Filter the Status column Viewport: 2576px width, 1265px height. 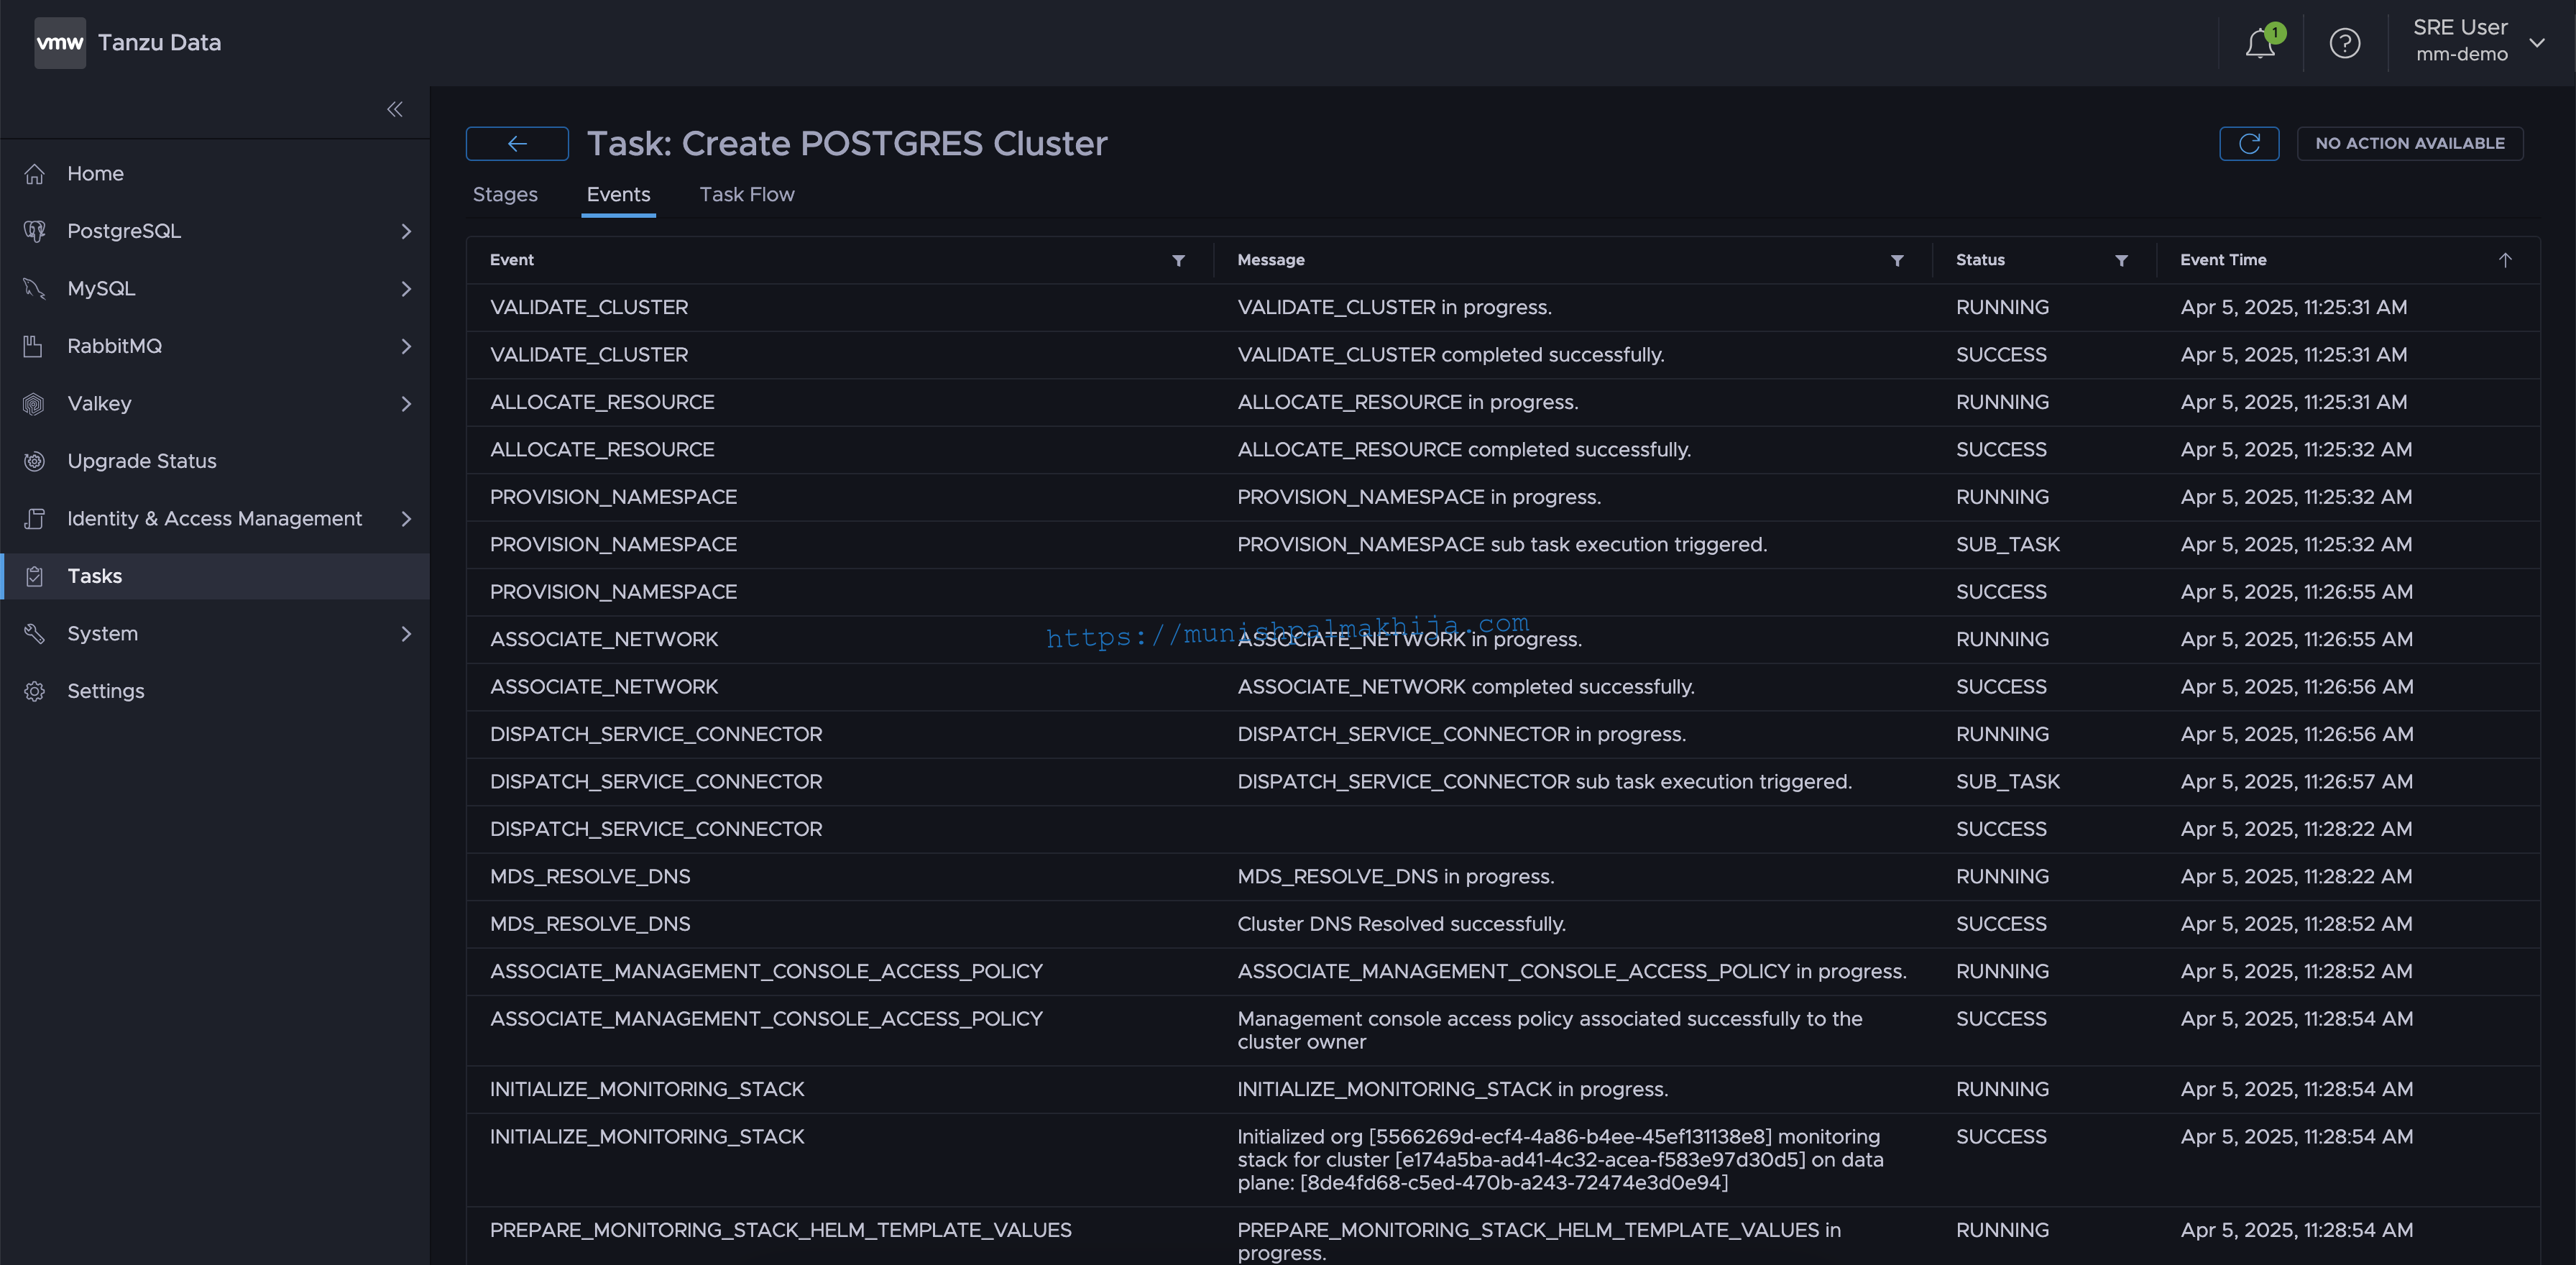[2121, 261]
